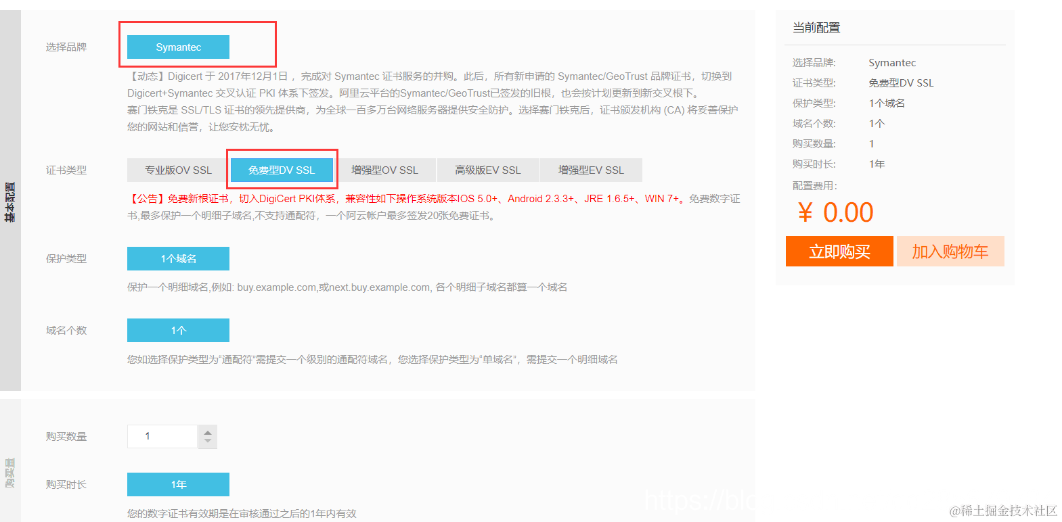
Task: Click the 1年 value in summary panel
Action: (x=877, y=164)
